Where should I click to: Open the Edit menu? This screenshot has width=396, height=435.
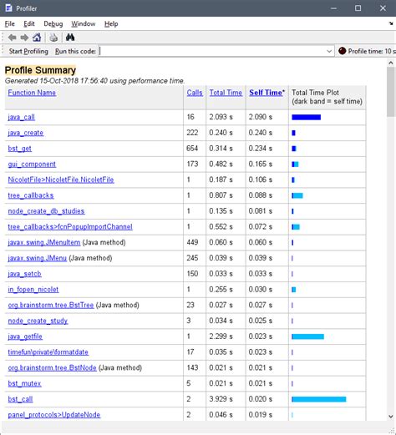(x=29, y=24)
